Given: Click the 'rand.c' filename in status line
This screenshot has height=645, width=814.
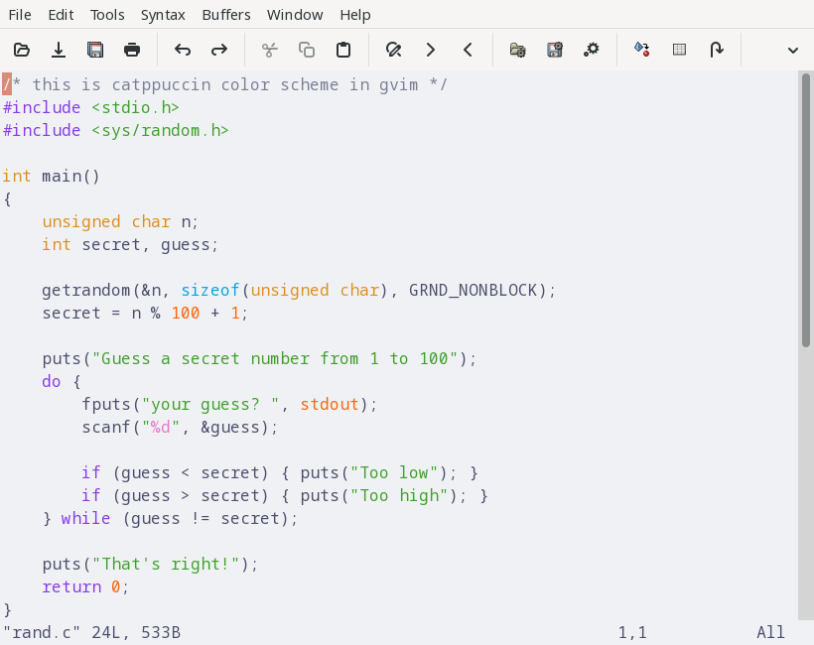Looking at the screenshot, I should [42, 632].
